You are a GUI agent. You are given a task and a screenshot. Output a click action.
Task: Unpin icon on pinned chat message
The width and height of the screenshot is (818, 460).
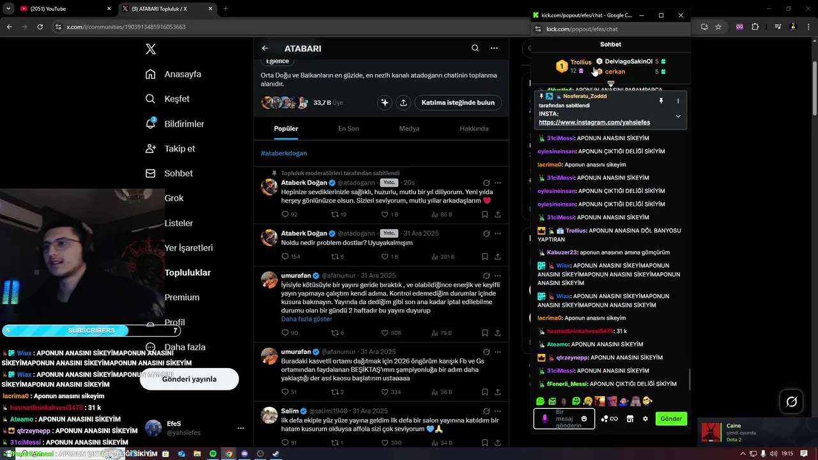[x=661, y=101]
